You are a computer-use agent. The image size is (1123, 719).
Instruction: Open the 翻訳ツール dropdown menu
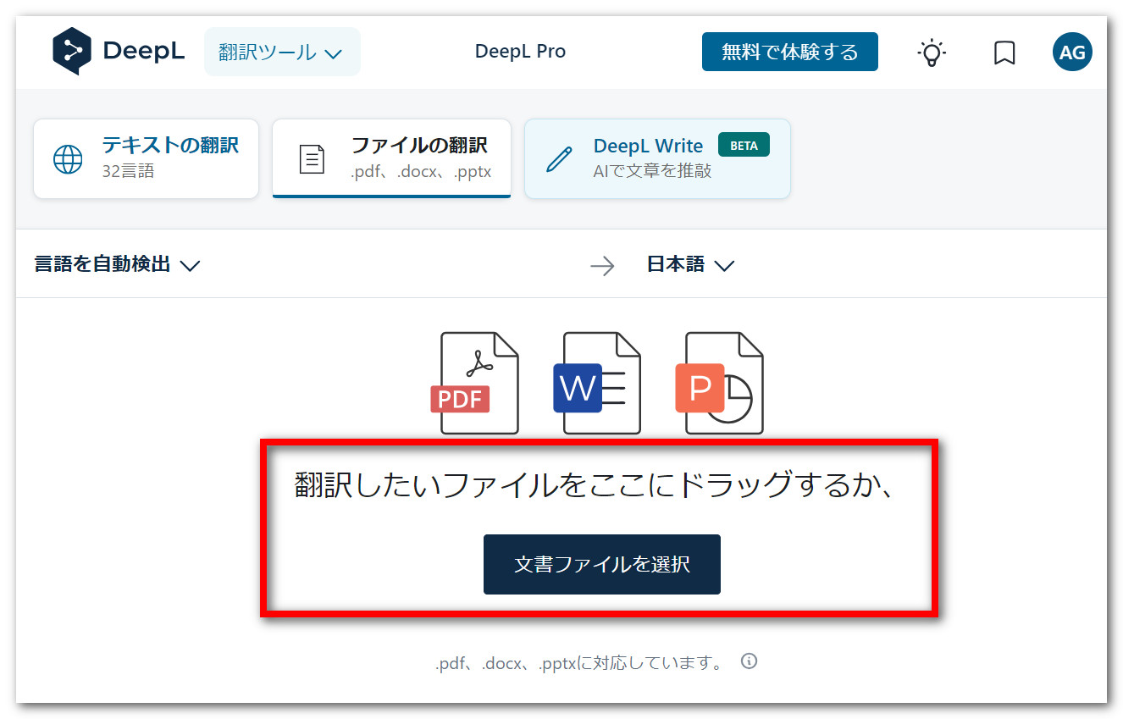point(282,52)
